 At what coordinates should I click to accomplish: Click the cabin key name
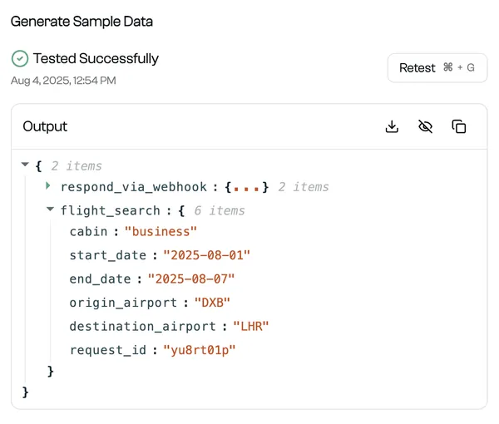(88, 232)
